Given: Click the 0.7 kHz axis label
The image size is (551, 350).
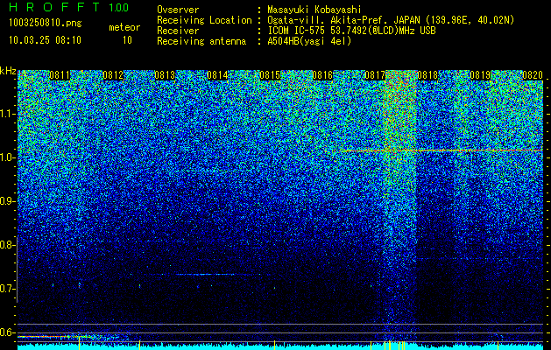Looking at the screenshot, I should pyautogui.click(x=8, y=289).
